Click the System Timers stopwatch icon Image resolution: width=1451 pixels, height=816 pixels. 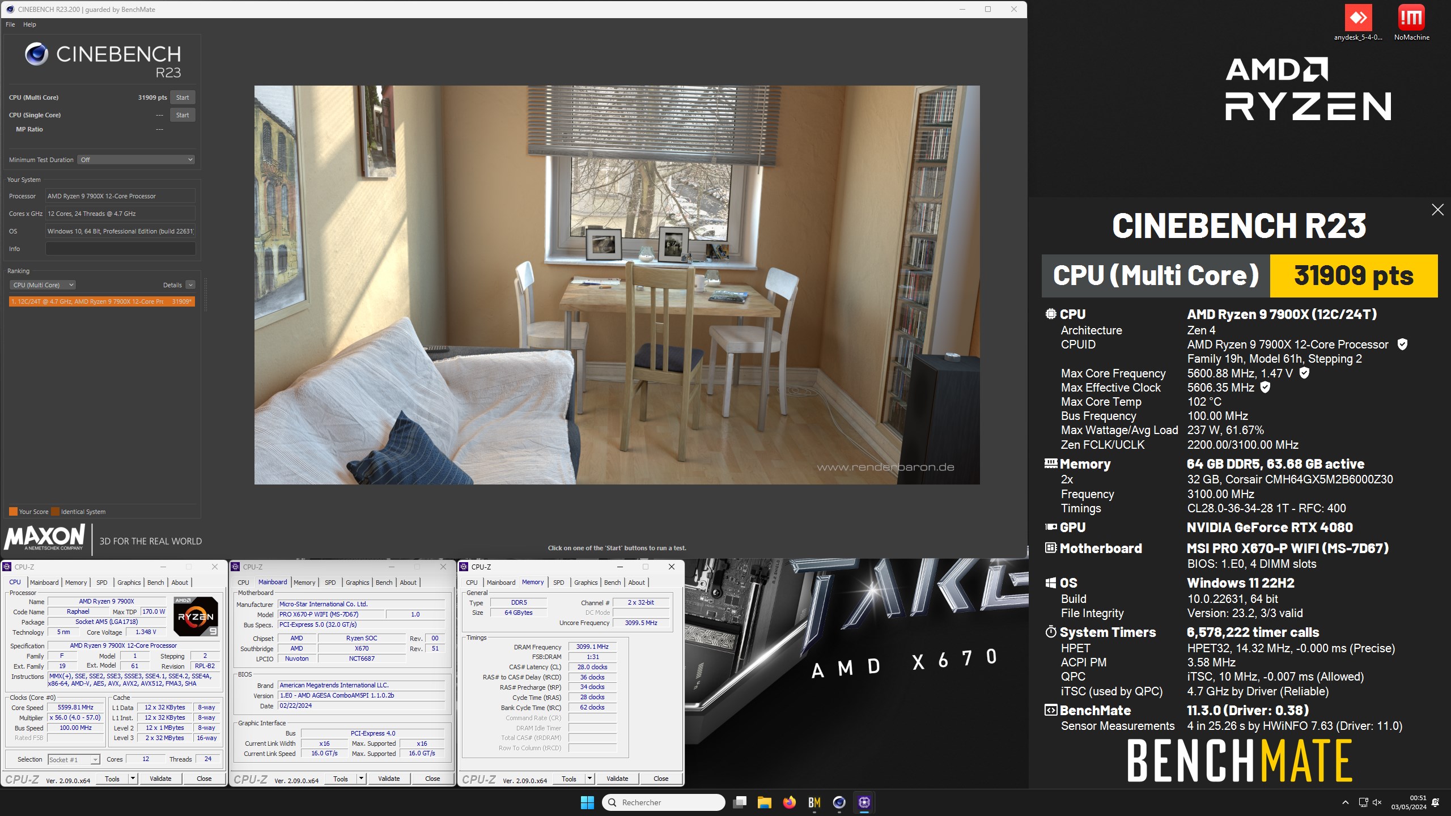coord(1051,632)
